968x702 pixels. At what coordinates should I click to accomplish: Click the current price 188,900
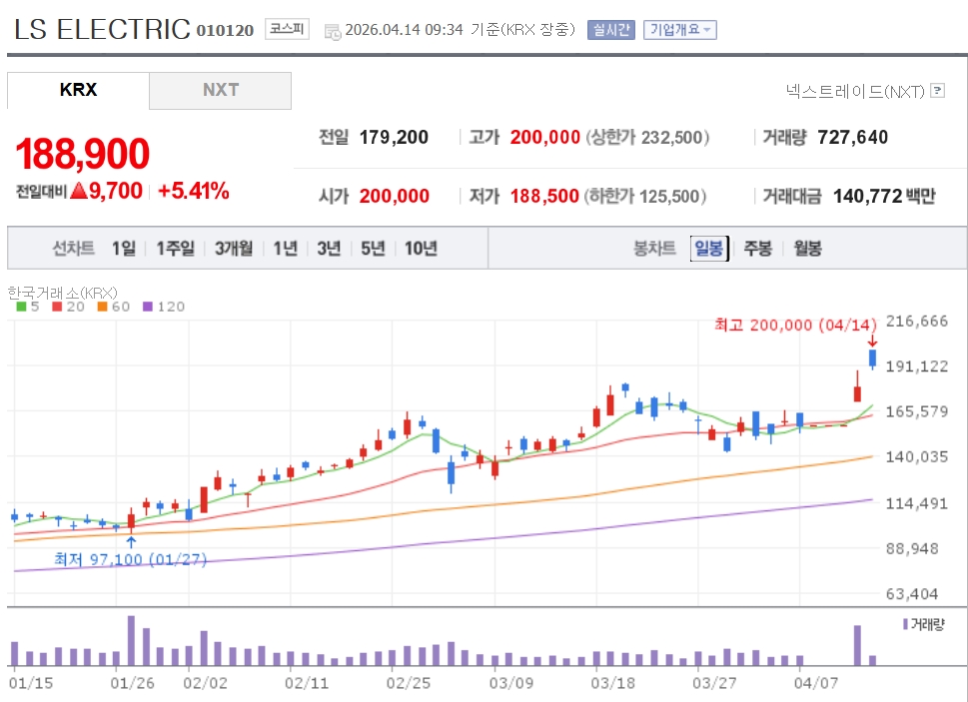82,154
